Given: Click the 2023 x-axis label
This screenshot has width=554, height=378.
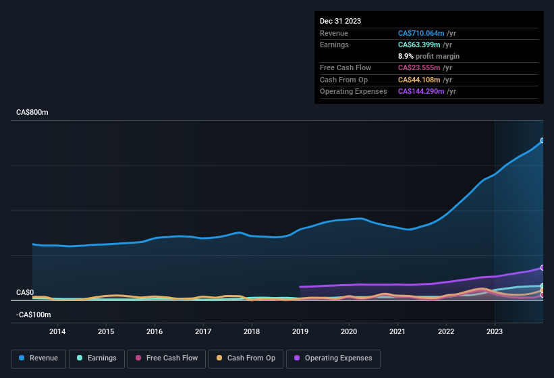Looking at the screenshot, I should [495, 331].
